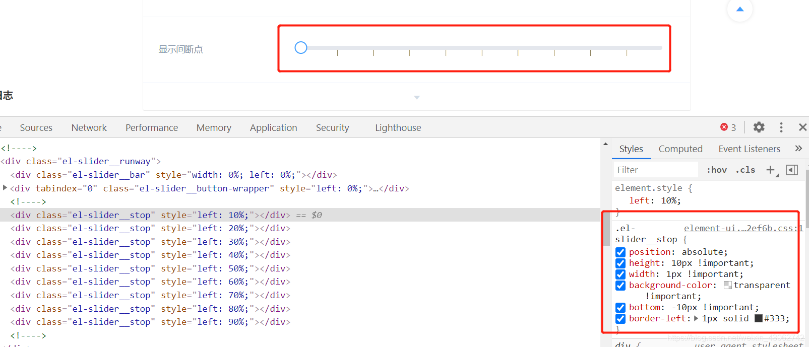
Task: Toggle .cls class editor
Action: tap(745, 170)
